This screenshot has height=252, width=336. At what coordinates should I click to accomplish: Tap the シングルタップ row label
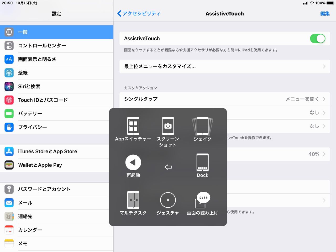click(141, 99)
